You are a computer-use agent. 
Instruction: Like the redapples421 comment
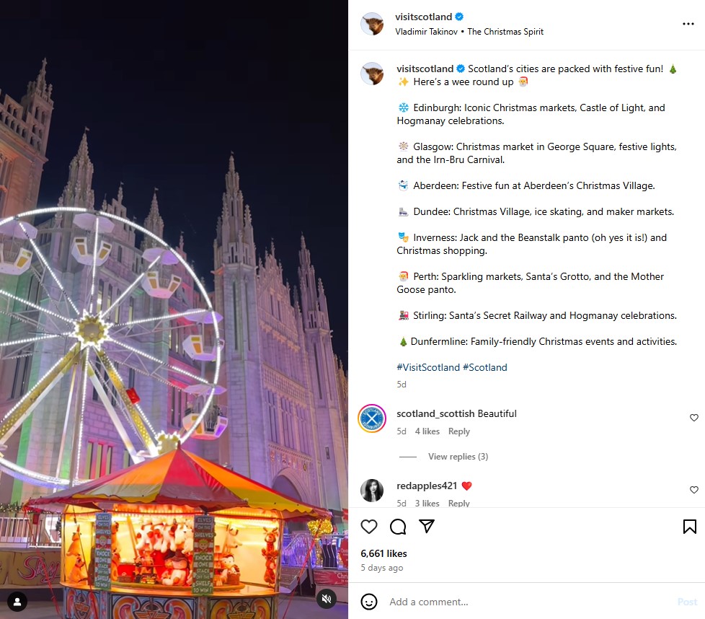(x=694, y=489)
